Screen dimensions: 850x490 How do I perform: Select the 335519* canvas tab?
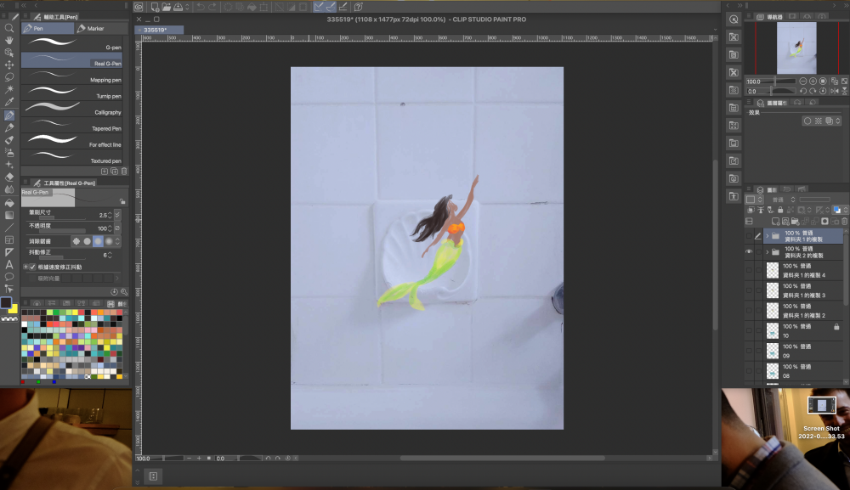tap(160, 30)
